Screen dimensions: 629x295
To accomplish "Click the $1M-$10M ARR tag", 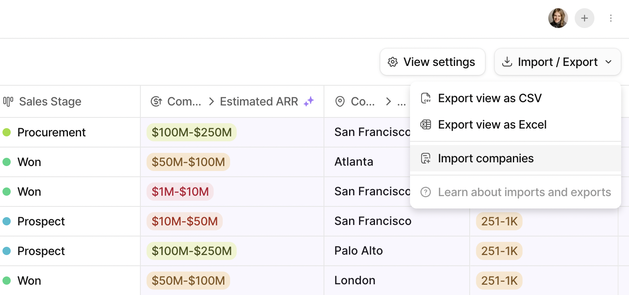I will tap(180, 192).
